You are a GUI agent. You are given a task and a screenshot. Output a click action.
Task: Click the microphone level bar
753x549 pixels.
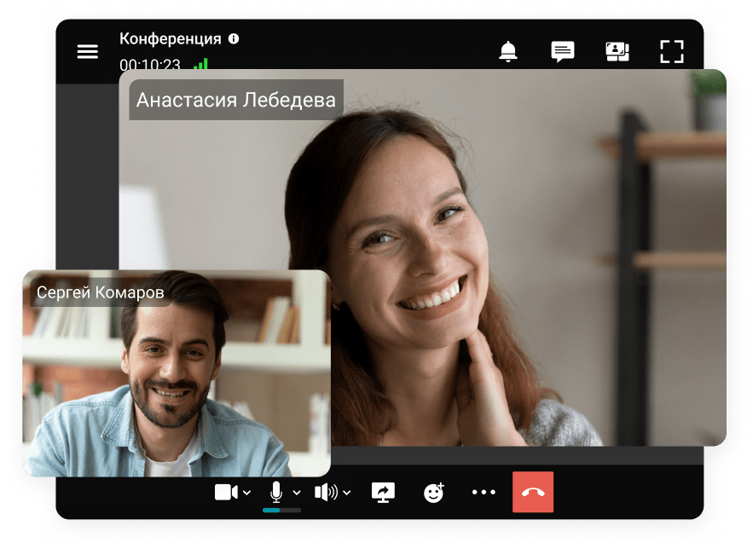(x=281, y=510)
